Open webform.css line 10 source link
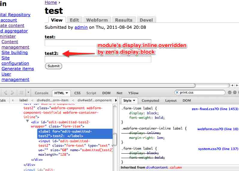 [x=218, y=129]
